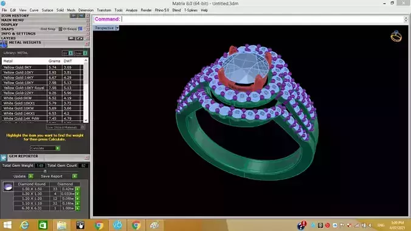Go forward in Icon History

point(81,16)
